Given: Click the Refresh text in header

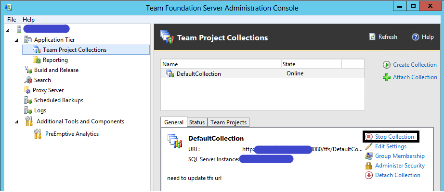Looking at the screenshot, I should point(388,37).
